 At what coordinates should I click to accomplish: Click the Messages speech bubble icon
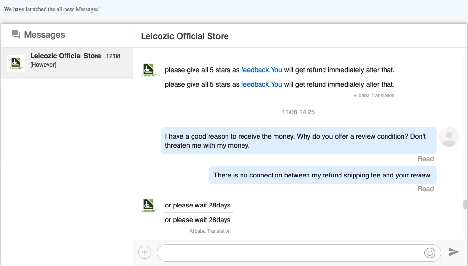(16, 35)
